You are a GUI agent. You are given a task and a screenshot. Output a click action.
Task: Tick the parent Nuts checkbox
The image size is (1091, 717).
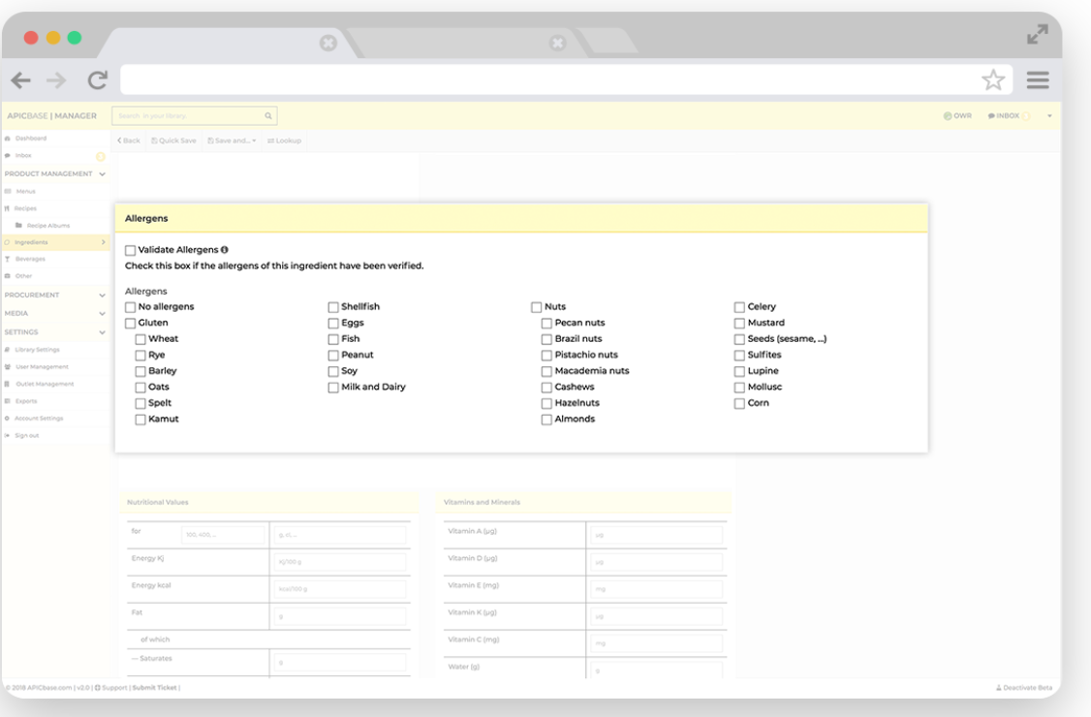click(537, 307)
